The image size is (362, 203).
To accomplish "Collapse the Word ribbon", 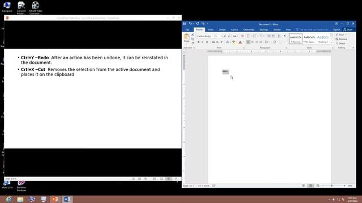I will (353, 47).
